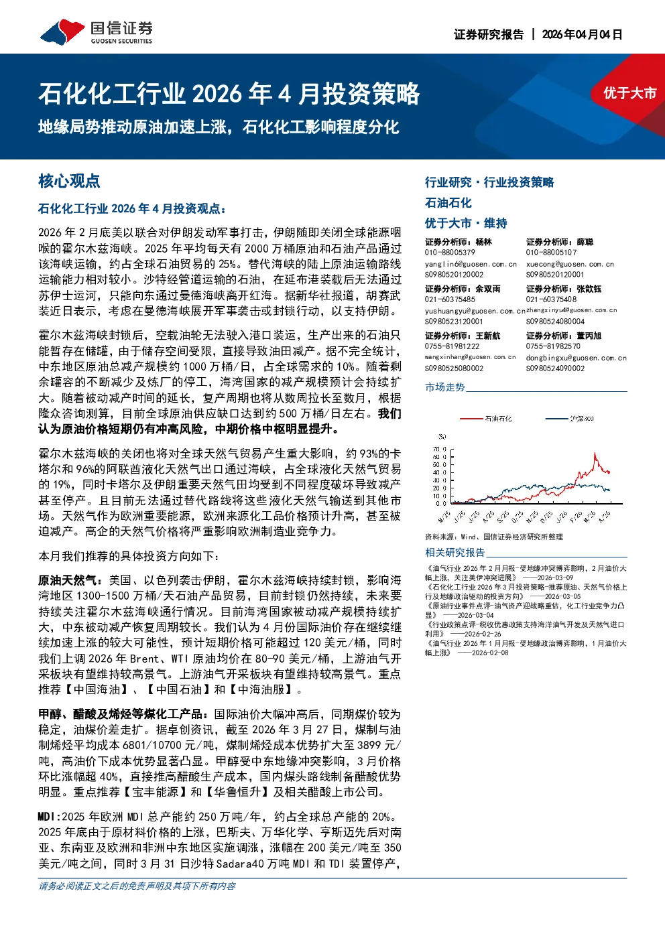Click phone number 021-60375485
Image resolution: width=665 pixels, height=940 pixels.
(x=450, y=299)
